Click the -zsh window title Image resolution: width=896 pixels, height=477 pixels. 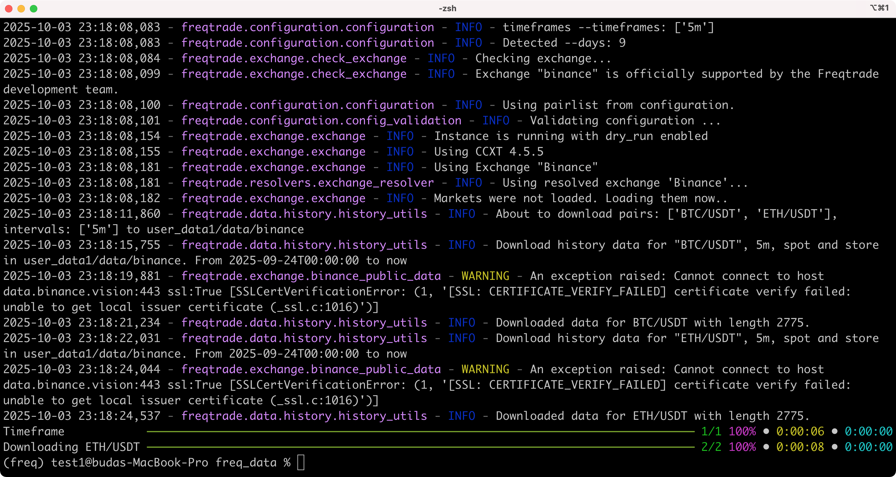pyautogui.click(x=447, y=8)
